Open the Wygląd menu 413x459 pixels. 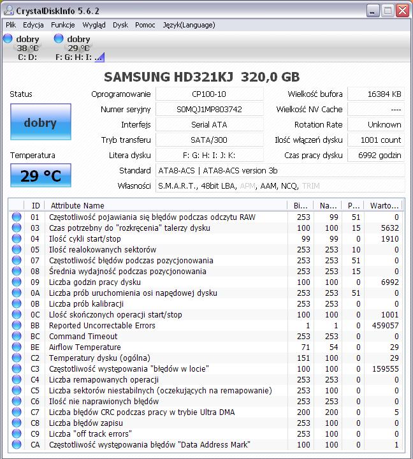click(94, 25)
